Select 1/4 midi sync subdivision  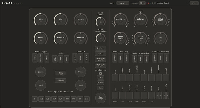[61, 99]
